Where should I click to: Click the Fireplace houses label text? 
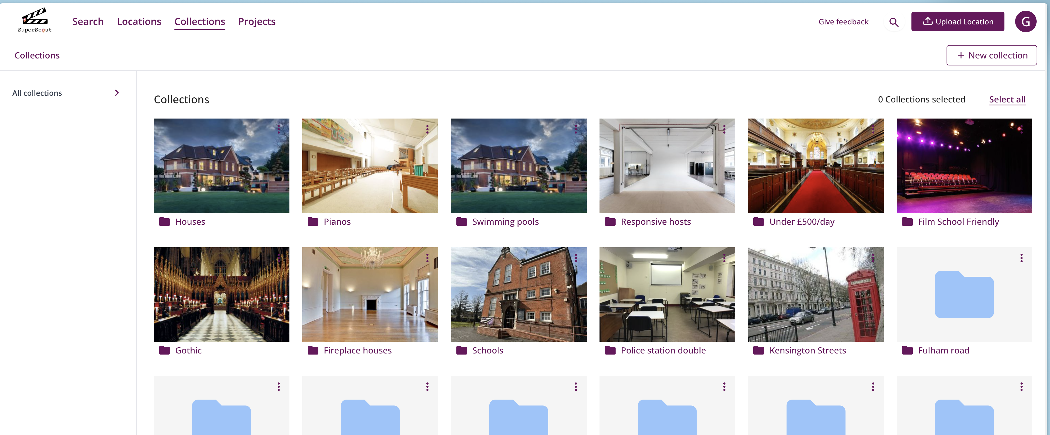[358, 350]
